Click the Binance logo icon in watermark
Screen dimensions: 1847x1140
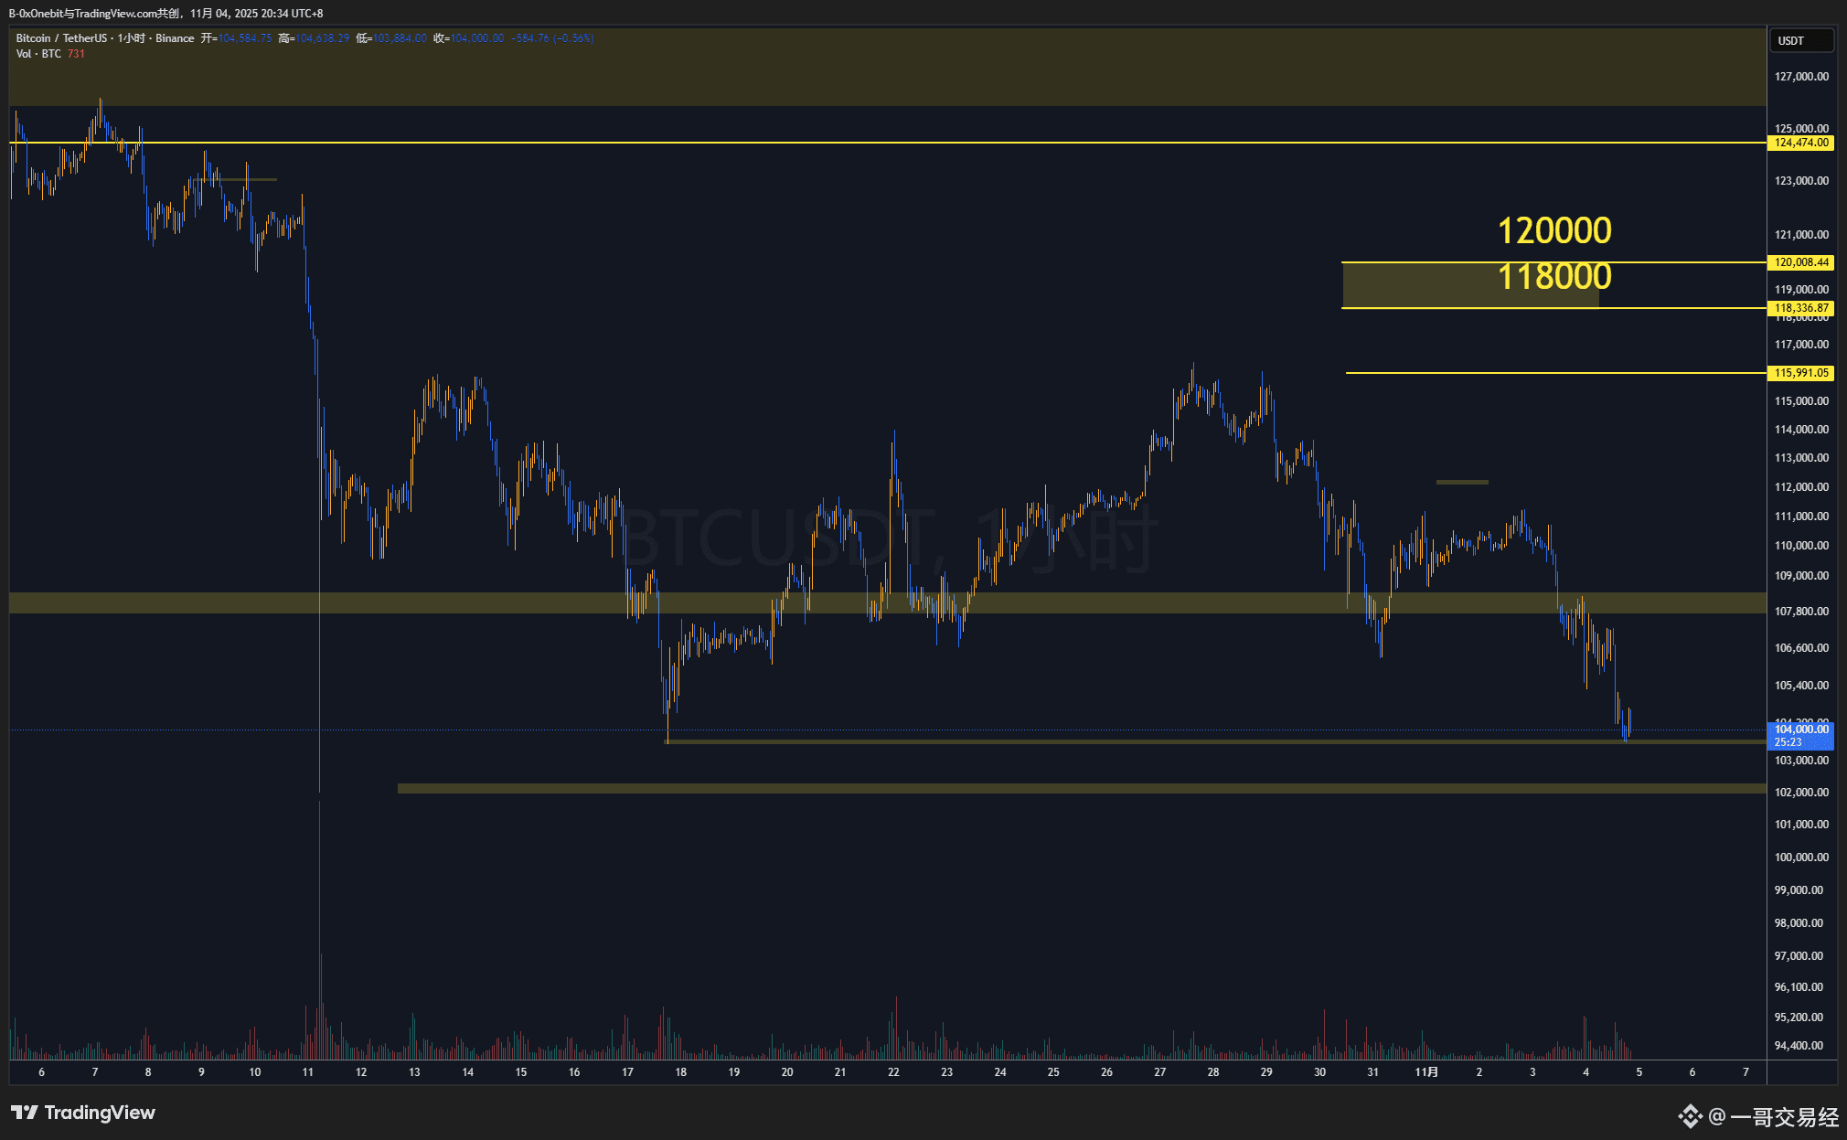1689,1116
